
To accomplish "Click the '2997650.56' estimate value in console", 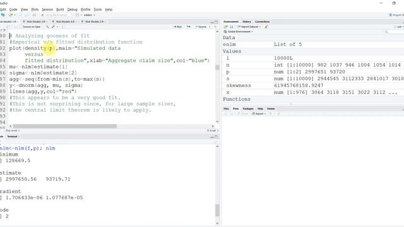I will coord(21,179).
